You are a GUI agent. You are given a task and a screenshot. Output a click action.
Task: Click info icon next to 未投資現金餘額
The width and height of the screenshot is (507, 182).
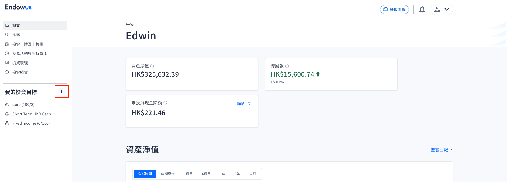click(165, 103)
